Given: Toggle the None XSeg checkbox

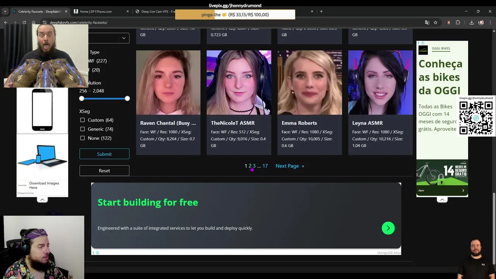Looking at the screenshot, I should click(82, 138).
